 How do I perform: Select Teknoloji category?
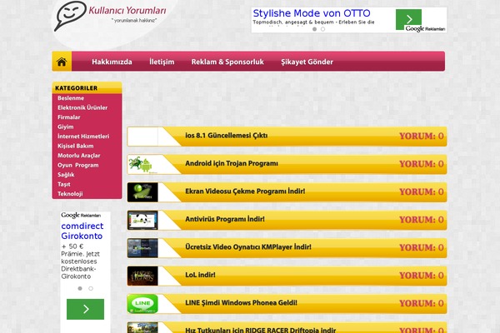(70, 194)
